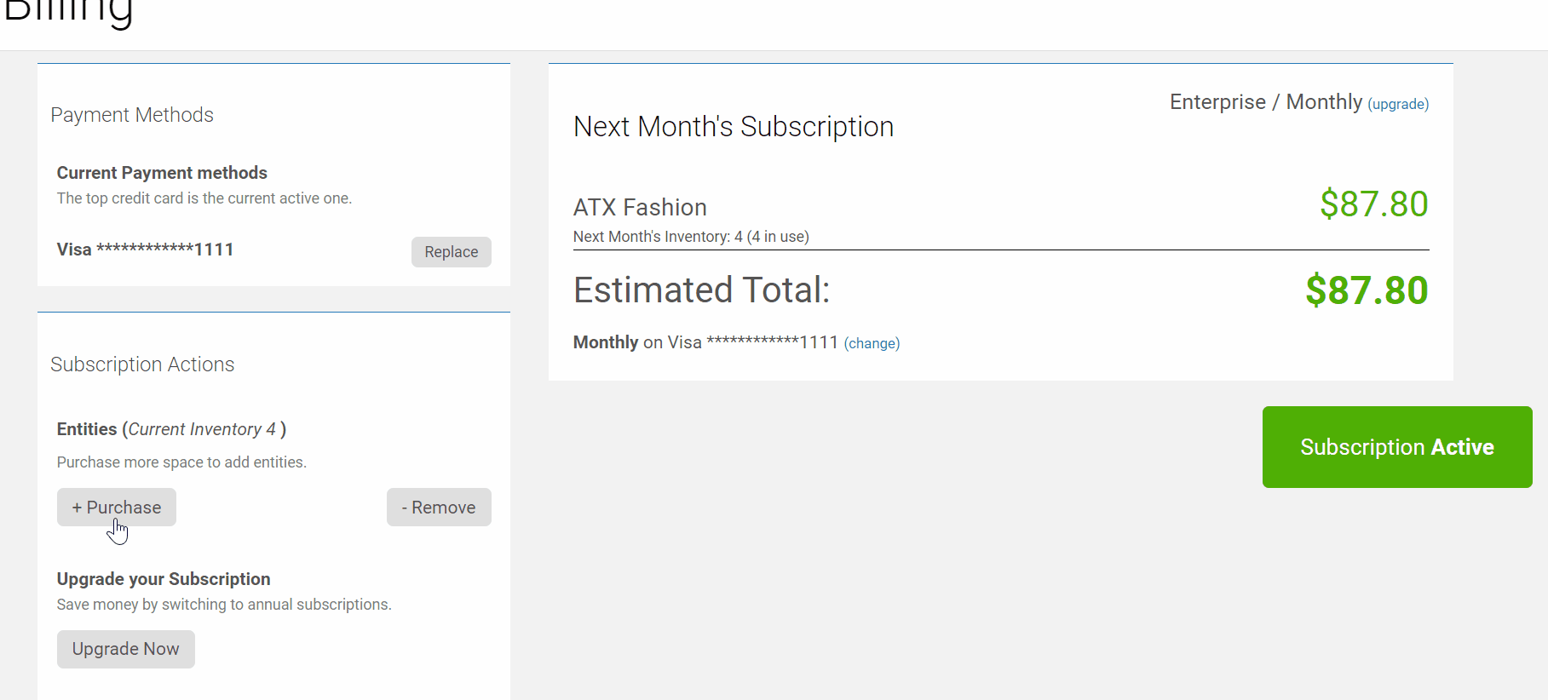Click the - Remove entities button
The width and height of the screenshot is (1548, 700).
(x=439, y=508)
